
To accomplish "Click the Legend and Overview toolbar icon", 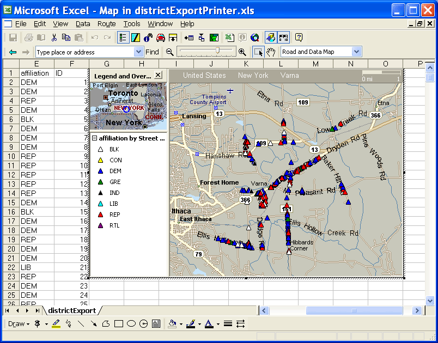I will coord(123,38).
